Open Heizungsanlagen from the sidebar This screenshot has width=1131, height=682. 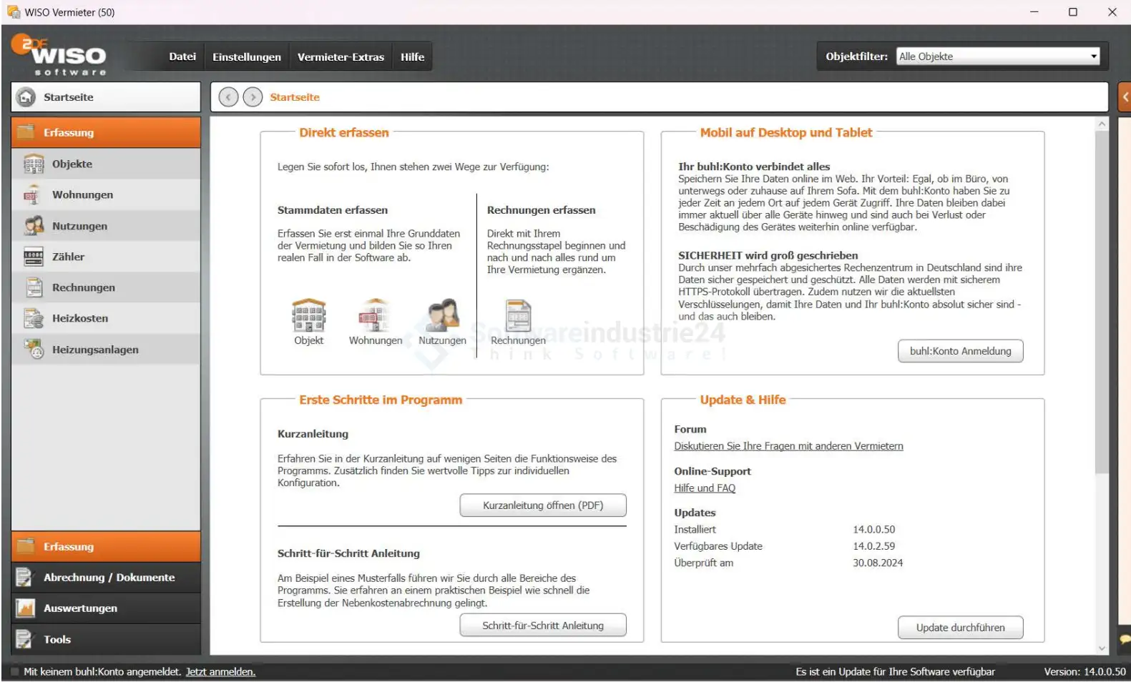click(x=94, y=350)
